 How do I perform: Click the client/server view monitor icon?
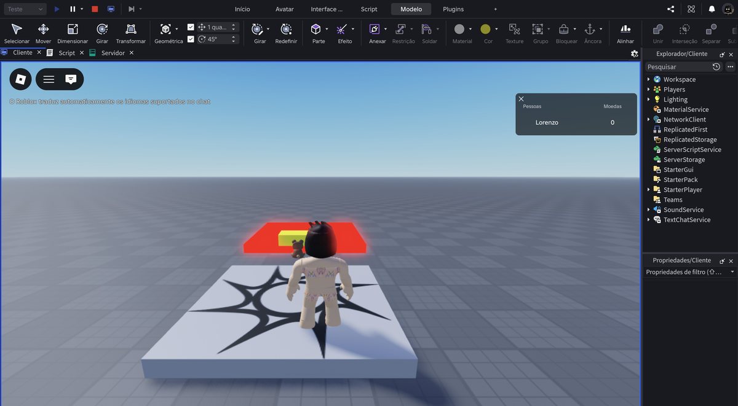coord(111,9)
